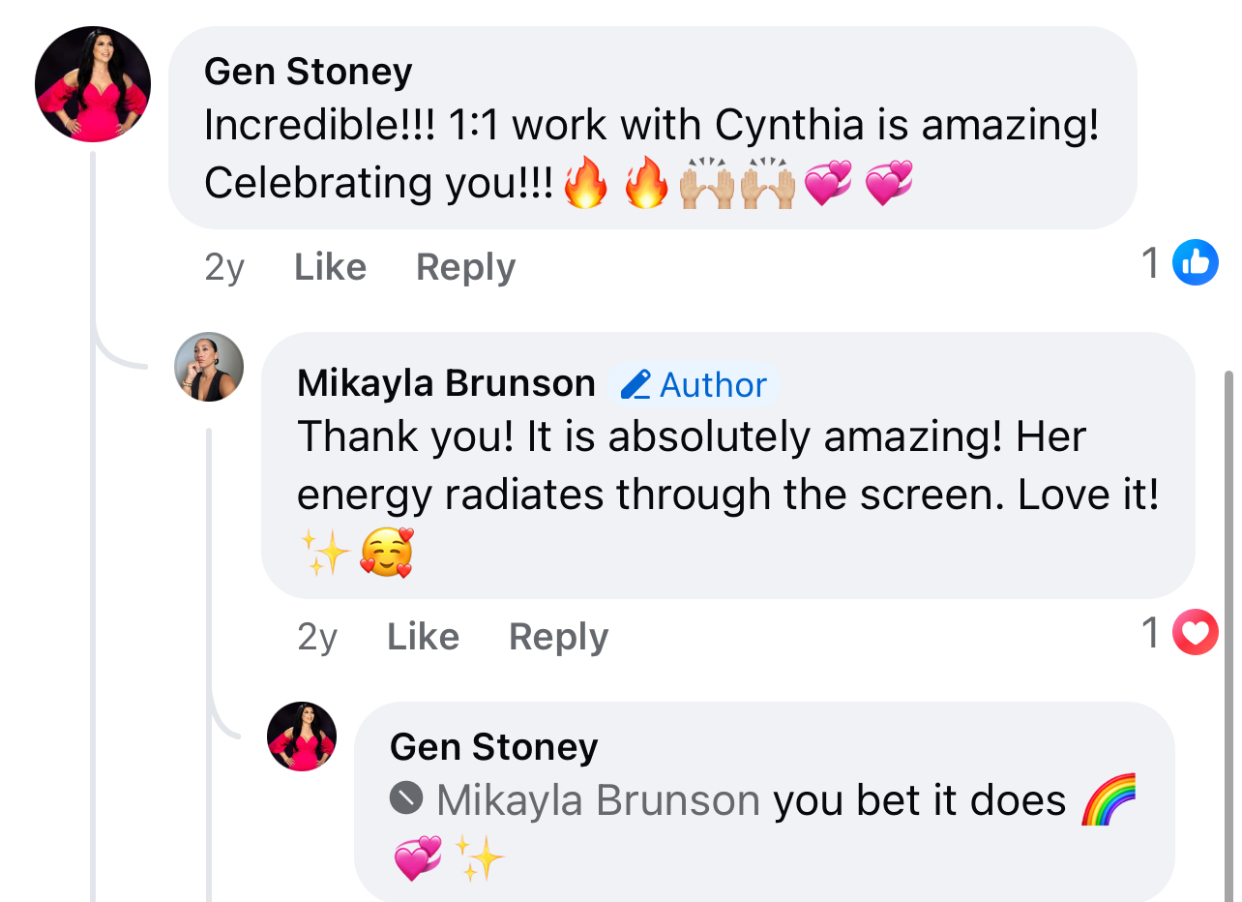Like Mikayla Brunson's reply
1242x902 pixels.
(x=423, y=637)
